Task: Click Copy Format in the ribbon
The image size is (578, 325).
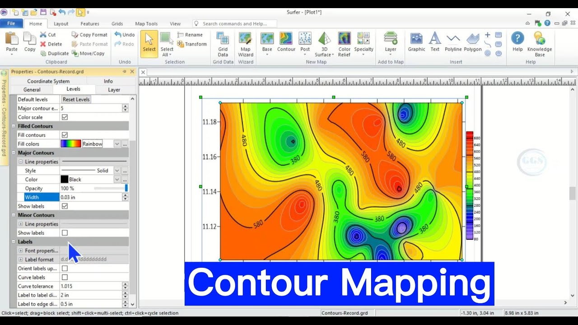Action: 89,35
